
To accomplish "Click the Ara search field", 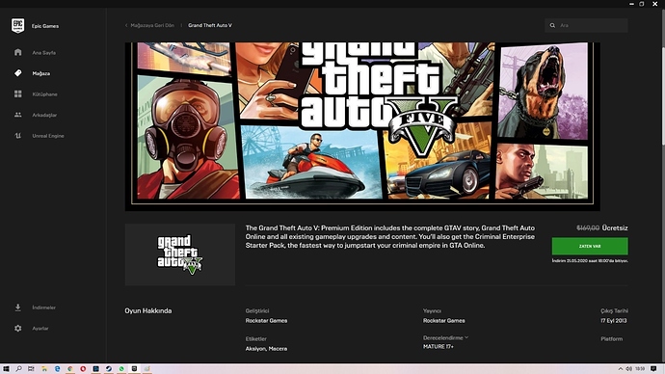I will (586, 25).
